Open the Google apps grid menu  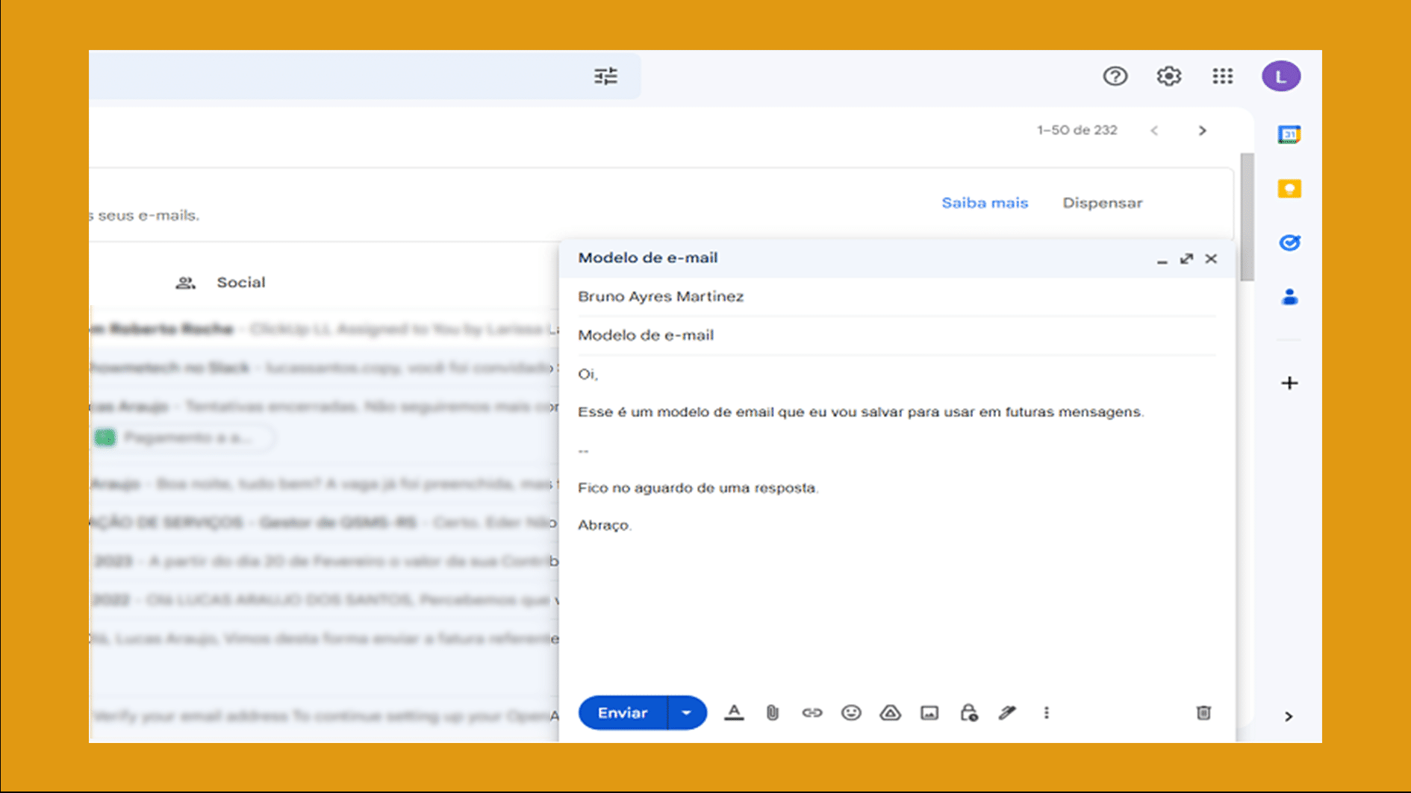point(1222,75)
